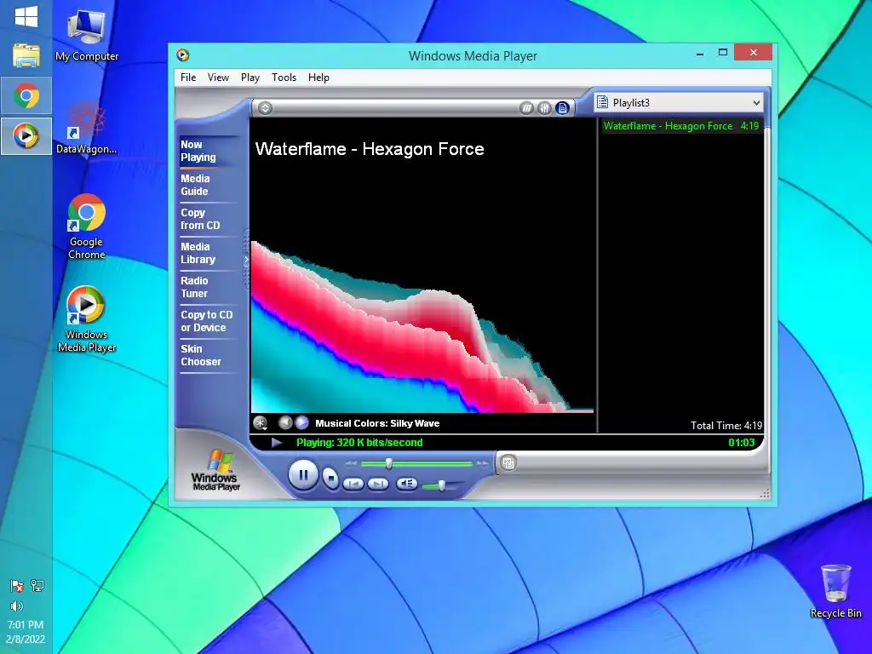Toggle equalizer settings panel button
The image size is (872, 654).
(544, 108)
